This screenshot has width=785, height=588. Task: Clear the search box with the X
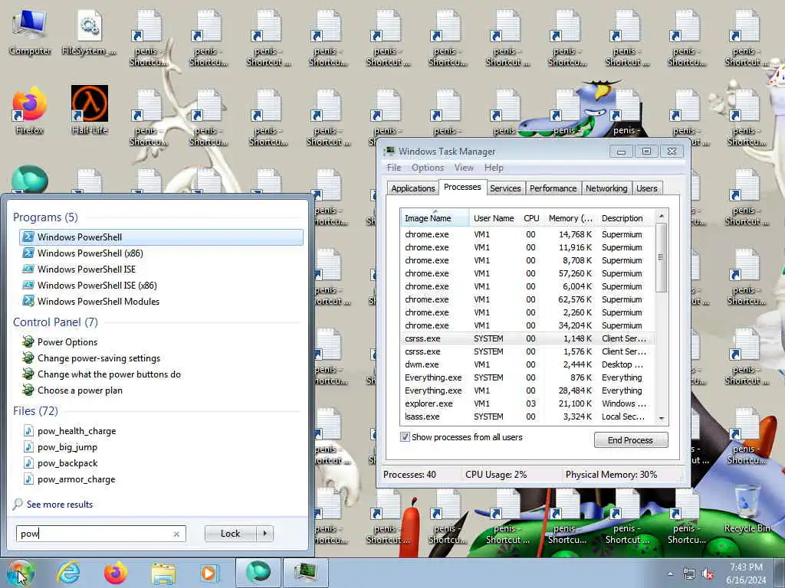point(176,534)
